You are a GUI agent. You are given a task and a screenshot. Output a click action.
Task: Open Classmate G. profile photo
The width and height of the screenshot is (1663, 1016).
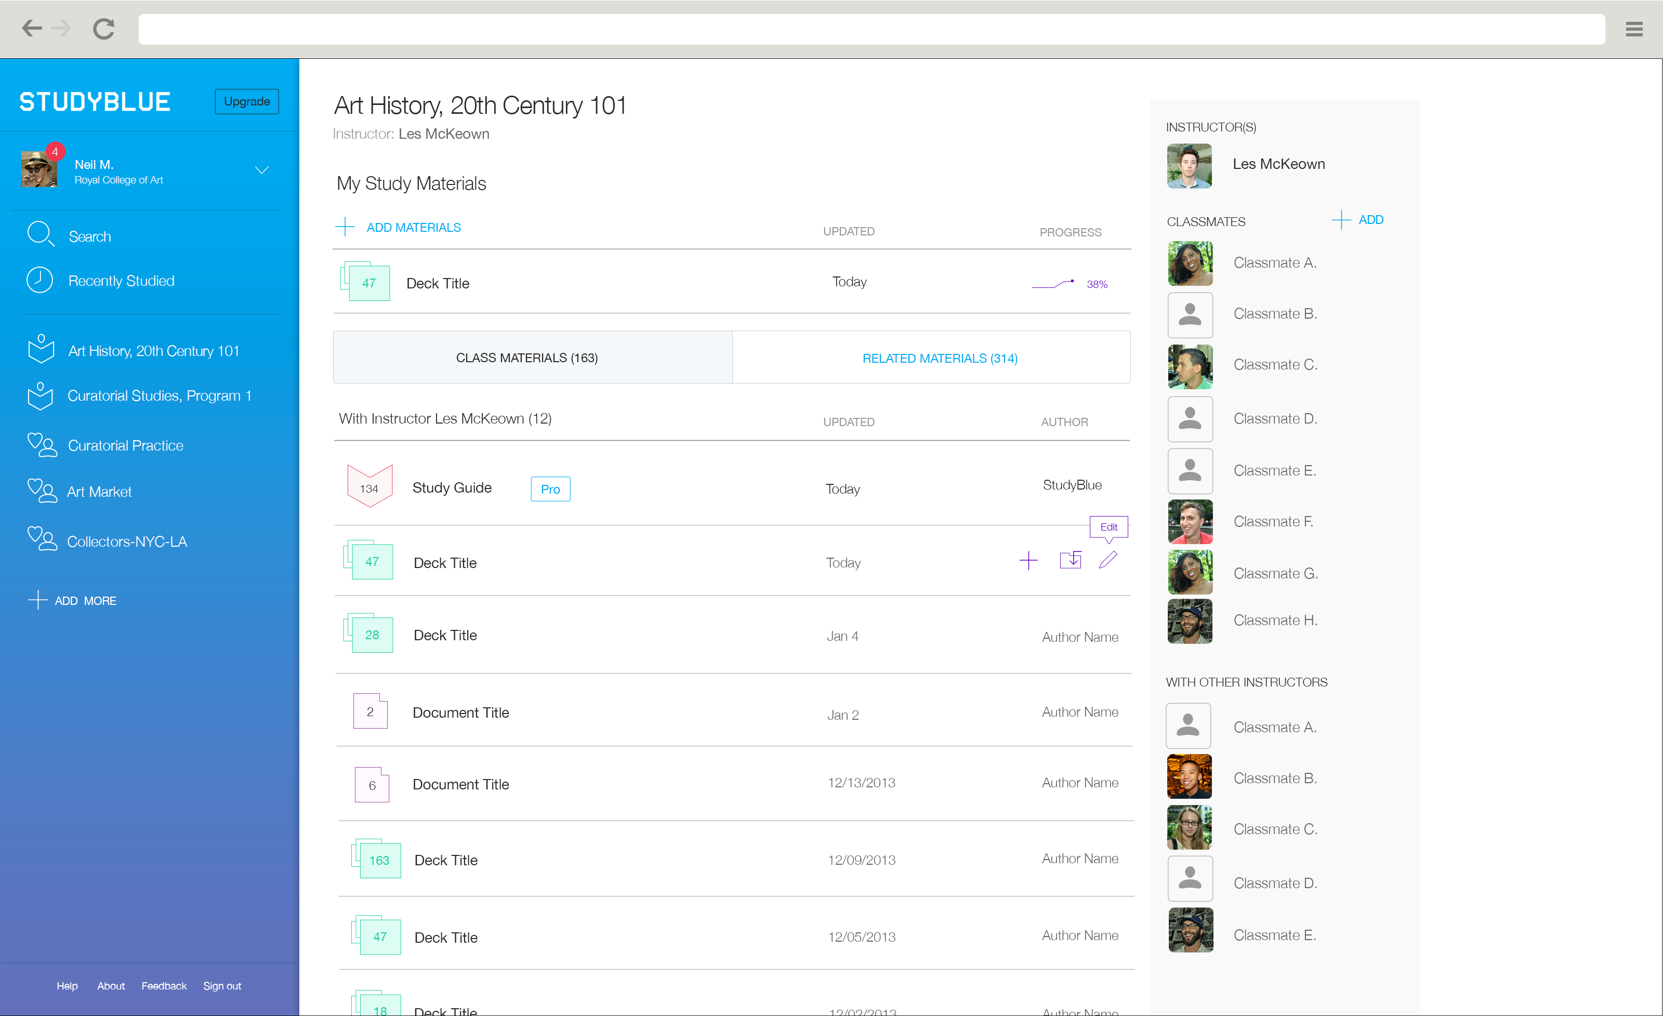(1190, 573)
